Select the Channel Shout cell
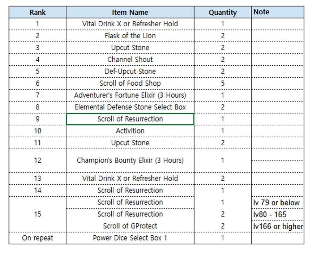This screenshot has width=316, height=256. 130,60
